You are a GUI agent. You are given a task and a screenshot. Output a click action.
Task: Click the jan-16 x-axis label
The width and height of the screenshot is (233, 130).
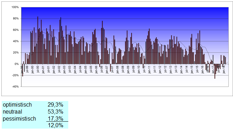pos(202,69)
